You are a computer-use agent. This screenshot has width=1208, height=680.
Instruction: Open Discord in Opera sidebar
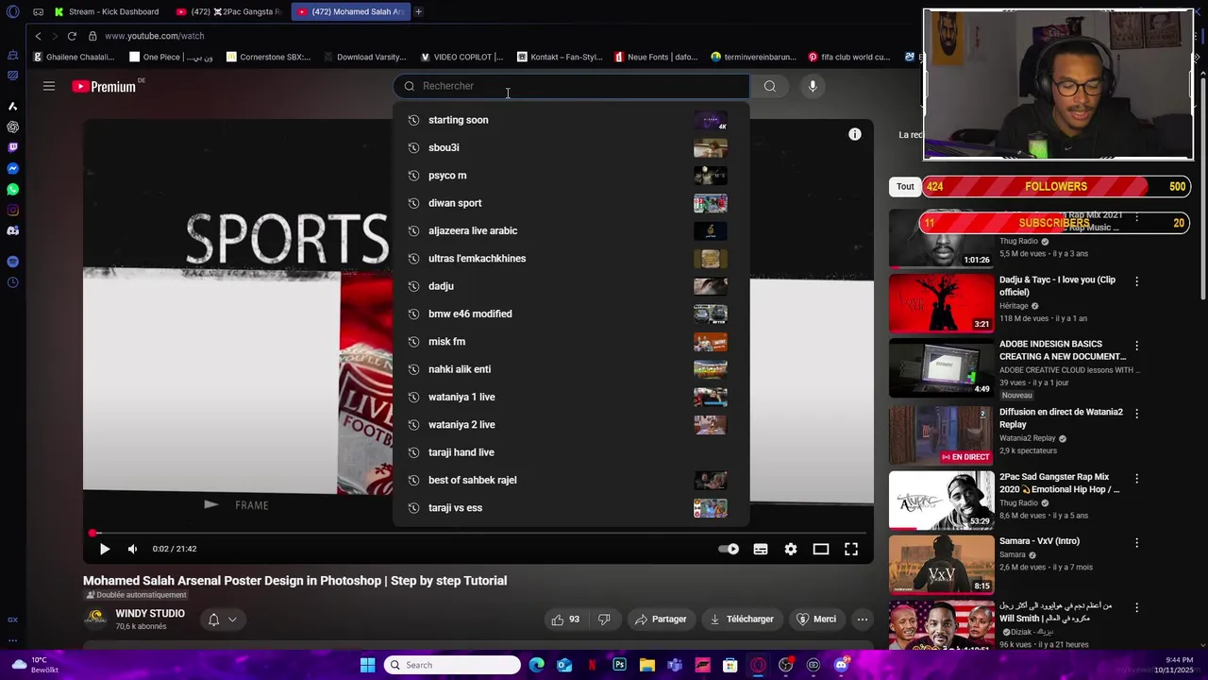[12, 230]
